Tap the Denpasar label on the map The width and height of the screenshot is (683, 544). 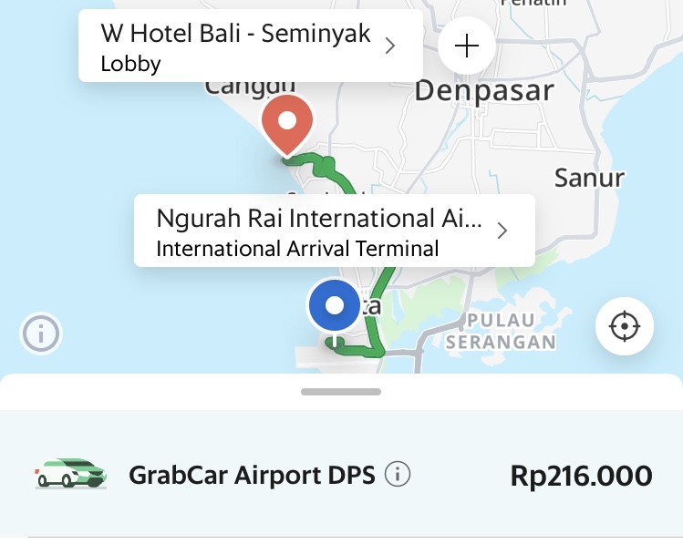[484, 91]
